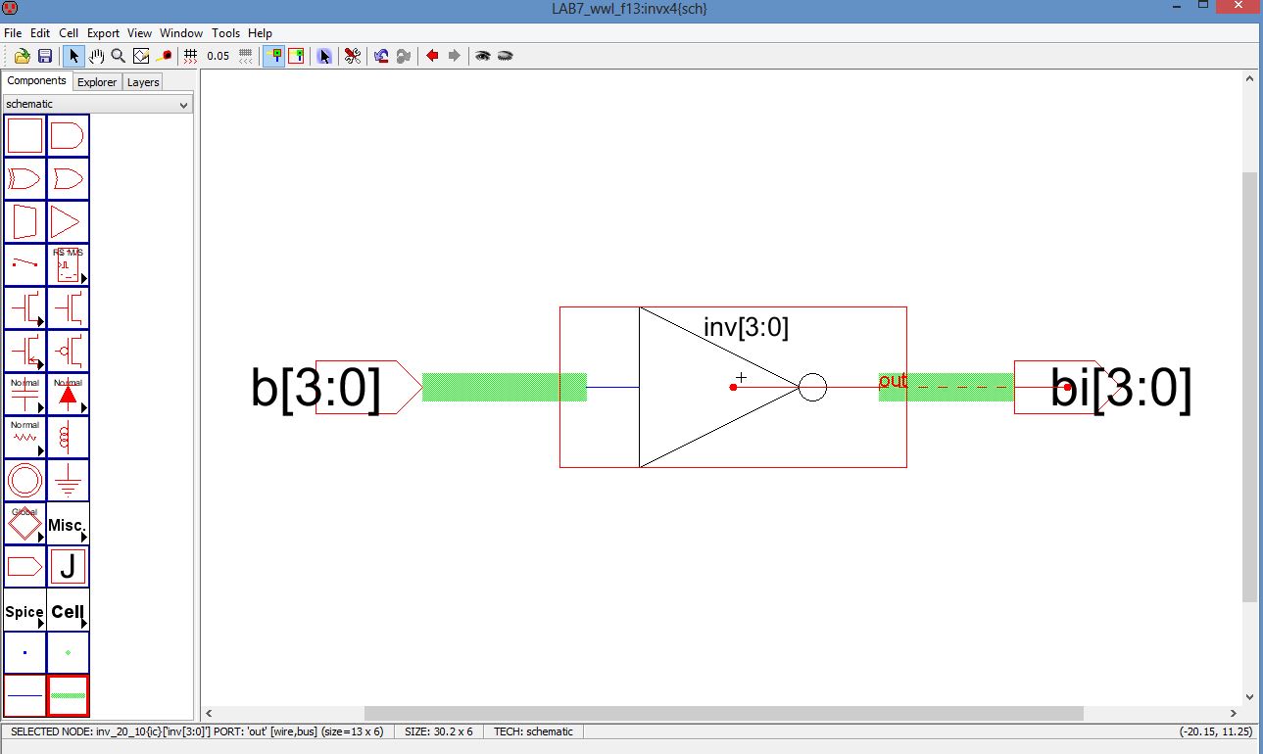The image size is (1263, 754).
Task: Click the horizontal scrollbar right arrow
Action: pos(1234,713)
